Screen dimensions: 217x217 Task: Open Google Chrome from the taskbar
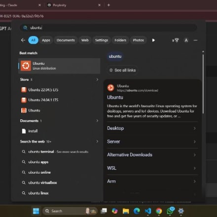[x=159, y=211]
